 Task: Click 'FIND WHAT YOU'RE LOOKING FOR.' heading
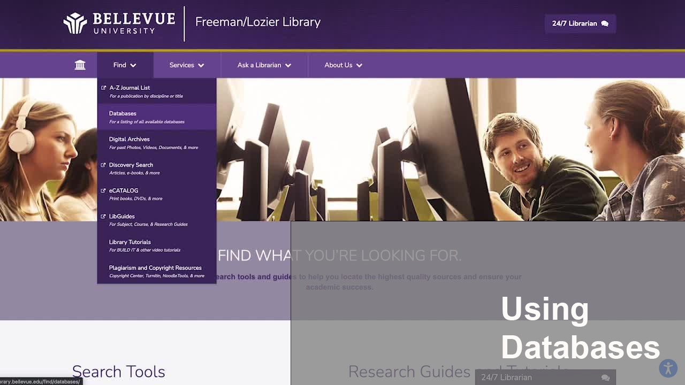(339, 256)
